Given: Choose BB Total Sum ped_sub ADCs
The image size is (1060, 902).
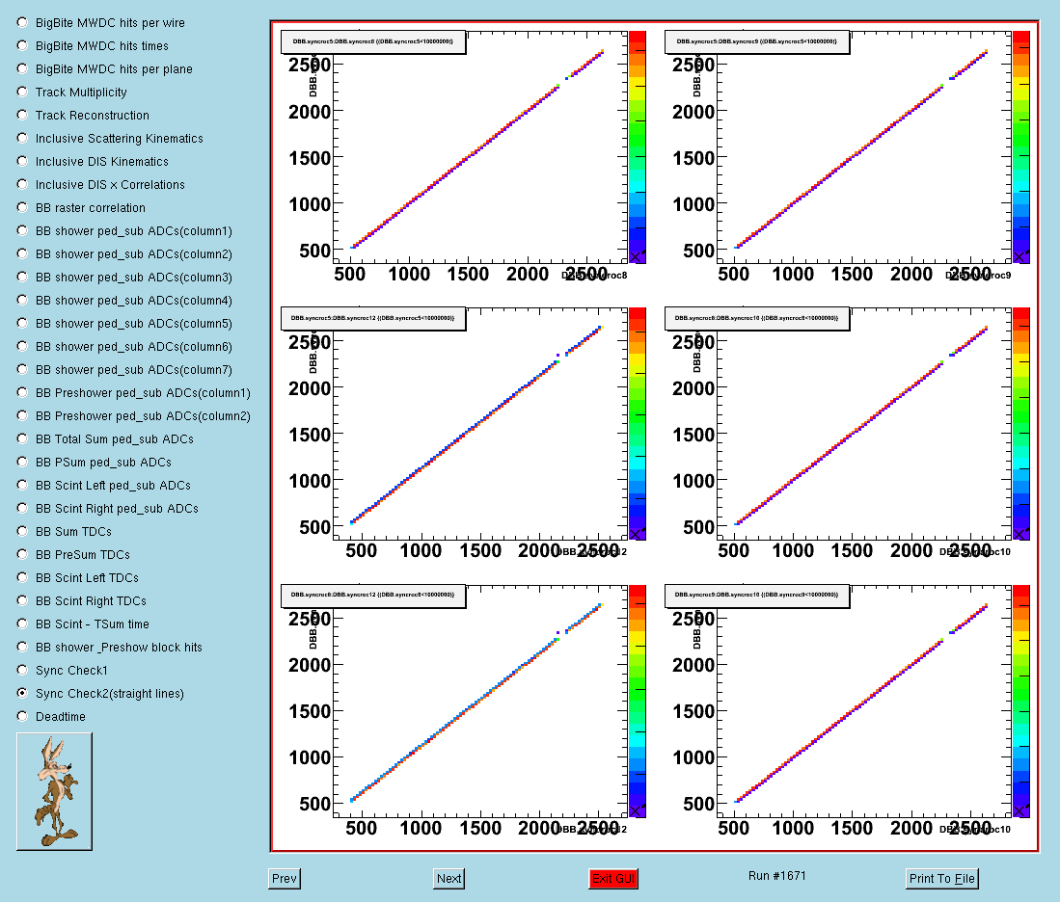Looking at the screenshot, I should (x=22, y=438).
